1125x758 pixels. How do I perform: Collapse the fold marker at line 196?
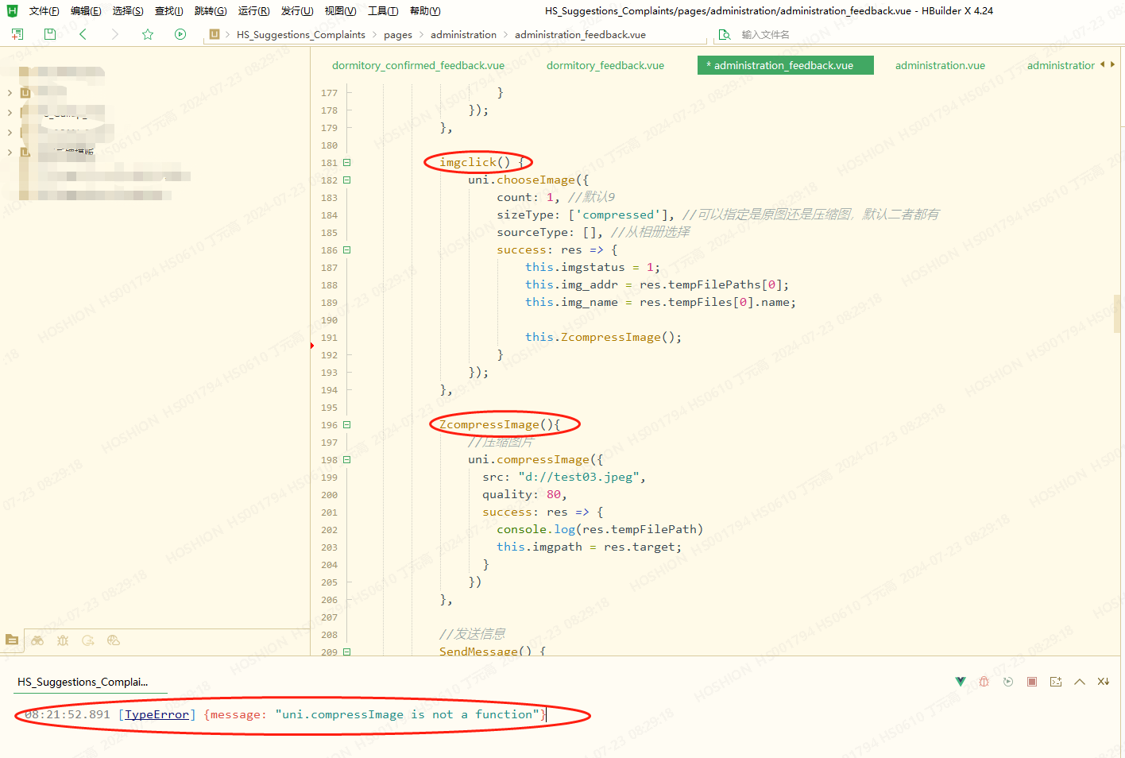(x=347, y=425)
